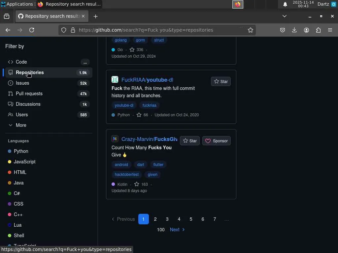Go to results page 100
This screenshot has height=253, width=338.
coord(161,230)
